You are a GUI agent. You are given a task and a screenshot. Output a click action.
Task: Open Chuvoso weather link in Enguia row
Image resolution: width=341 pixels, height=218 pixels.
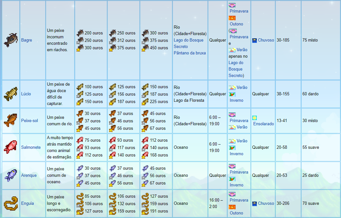(266, 204)
